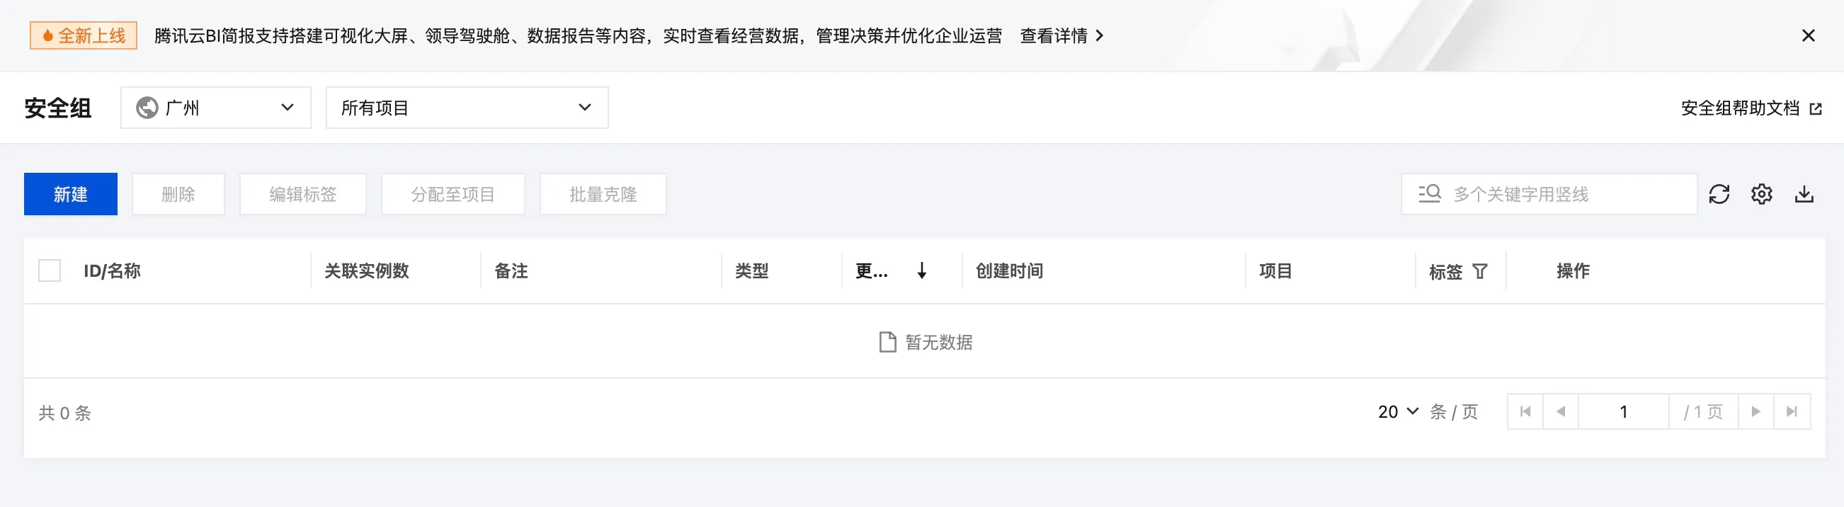This screenshot has height=507, width=1844.
Task: Click the page number input field
Action: tap(1623, 411)
